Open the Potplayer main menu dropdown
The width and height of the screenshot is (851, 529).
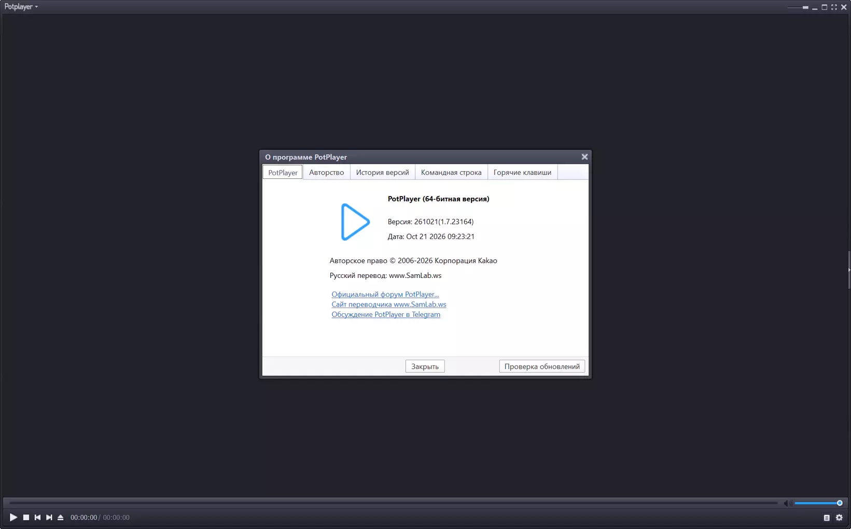click(x=21, y=7)
